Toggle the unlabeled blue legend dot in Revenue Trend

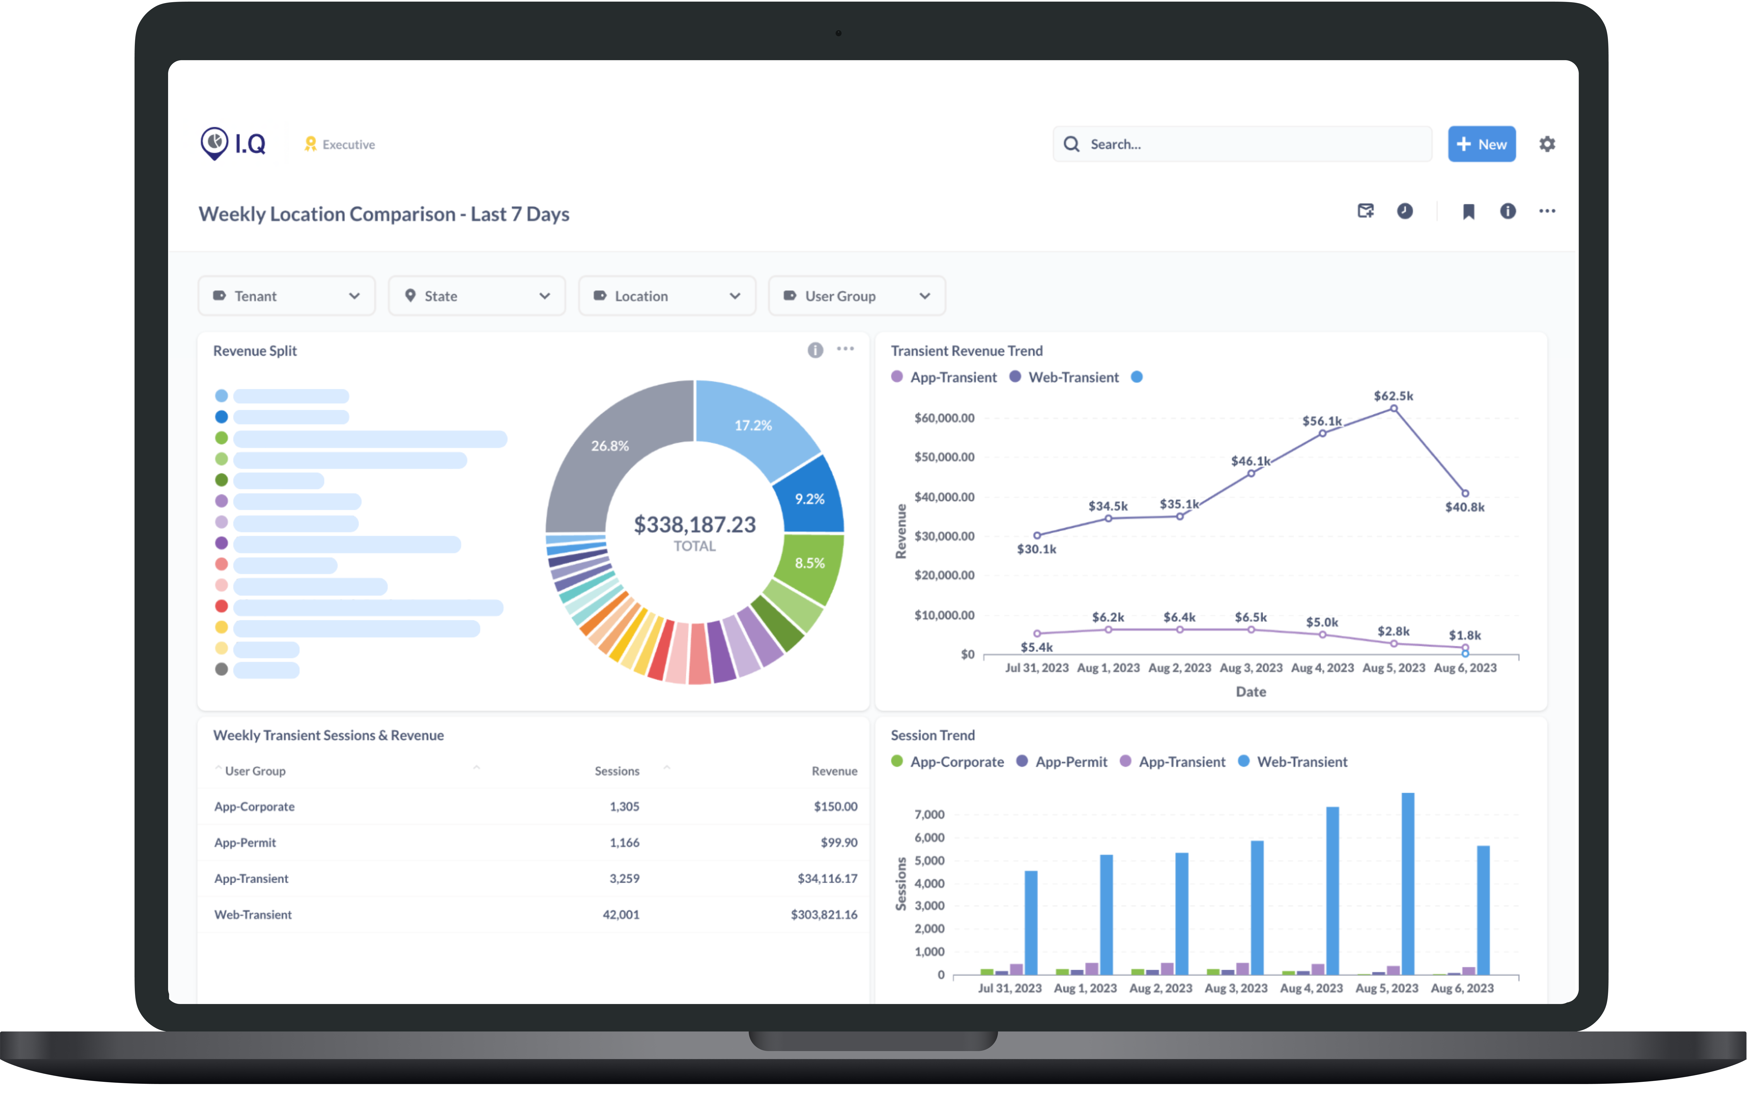pos(1137,377)
